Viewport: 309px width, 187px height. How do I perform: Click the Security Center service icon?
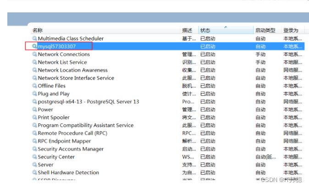click(x=34, y=157)
